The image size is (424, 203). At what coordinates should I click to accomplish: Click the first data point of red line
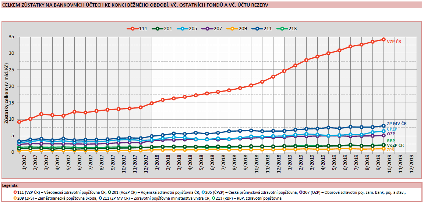[19, 122]
